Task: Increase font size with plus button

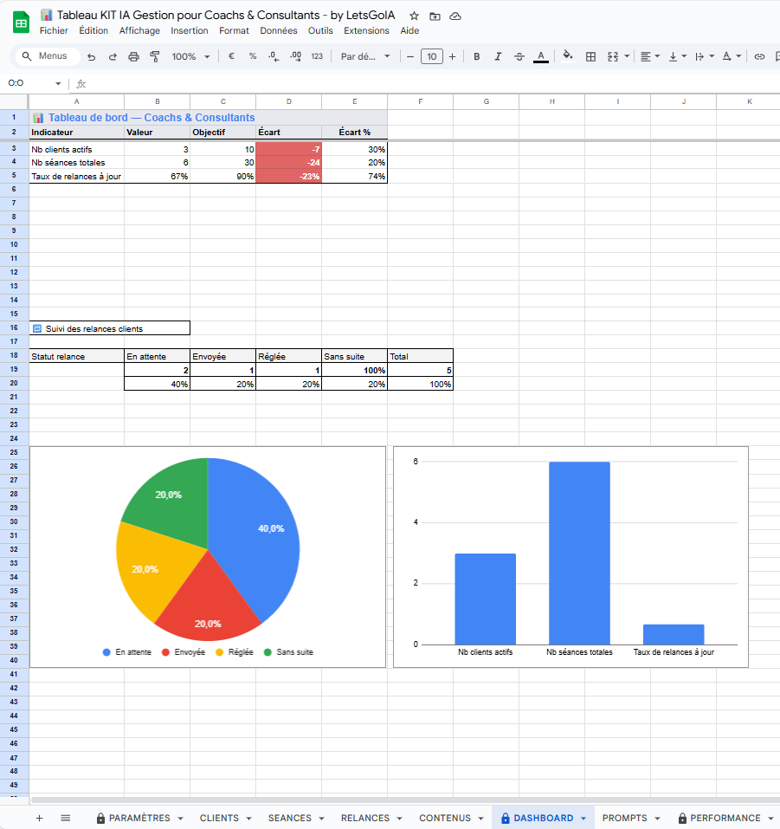Action: (x=453, y=56)
